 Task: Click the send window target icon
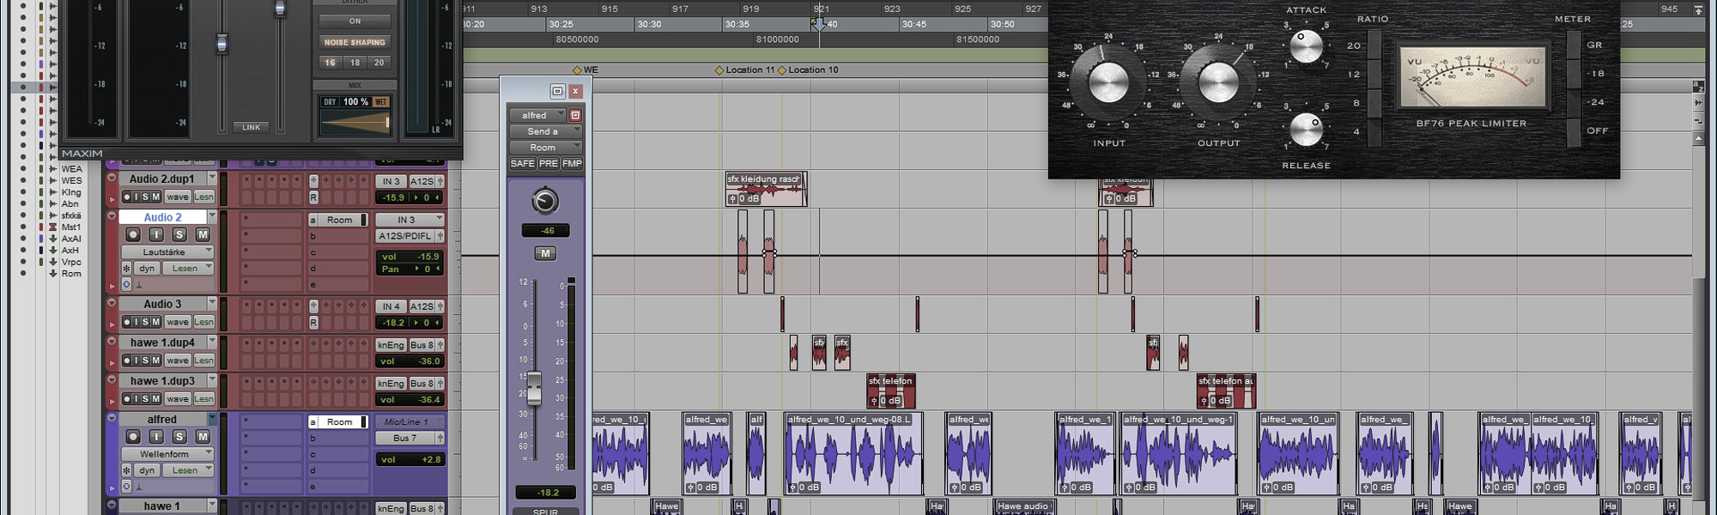pyautogui.click(x=575, y=115)
